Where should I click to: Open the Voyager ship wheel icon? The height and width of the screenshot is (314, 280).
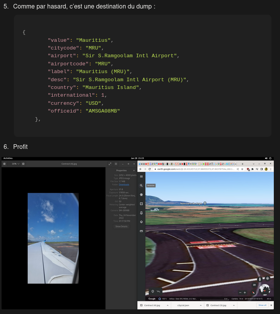[141, 195]
